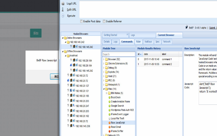Open the Details sub-tab
Image resolution: width=217 pixels, height=136 pixels.
(x=107, y=42)
